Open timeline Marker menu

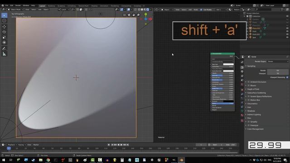click(x=36, y=145)
